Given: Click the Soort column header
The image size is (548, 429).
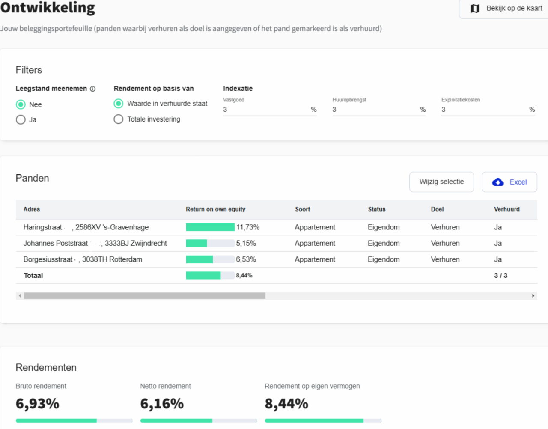Looking at the screenshot, I should (302, 209).
